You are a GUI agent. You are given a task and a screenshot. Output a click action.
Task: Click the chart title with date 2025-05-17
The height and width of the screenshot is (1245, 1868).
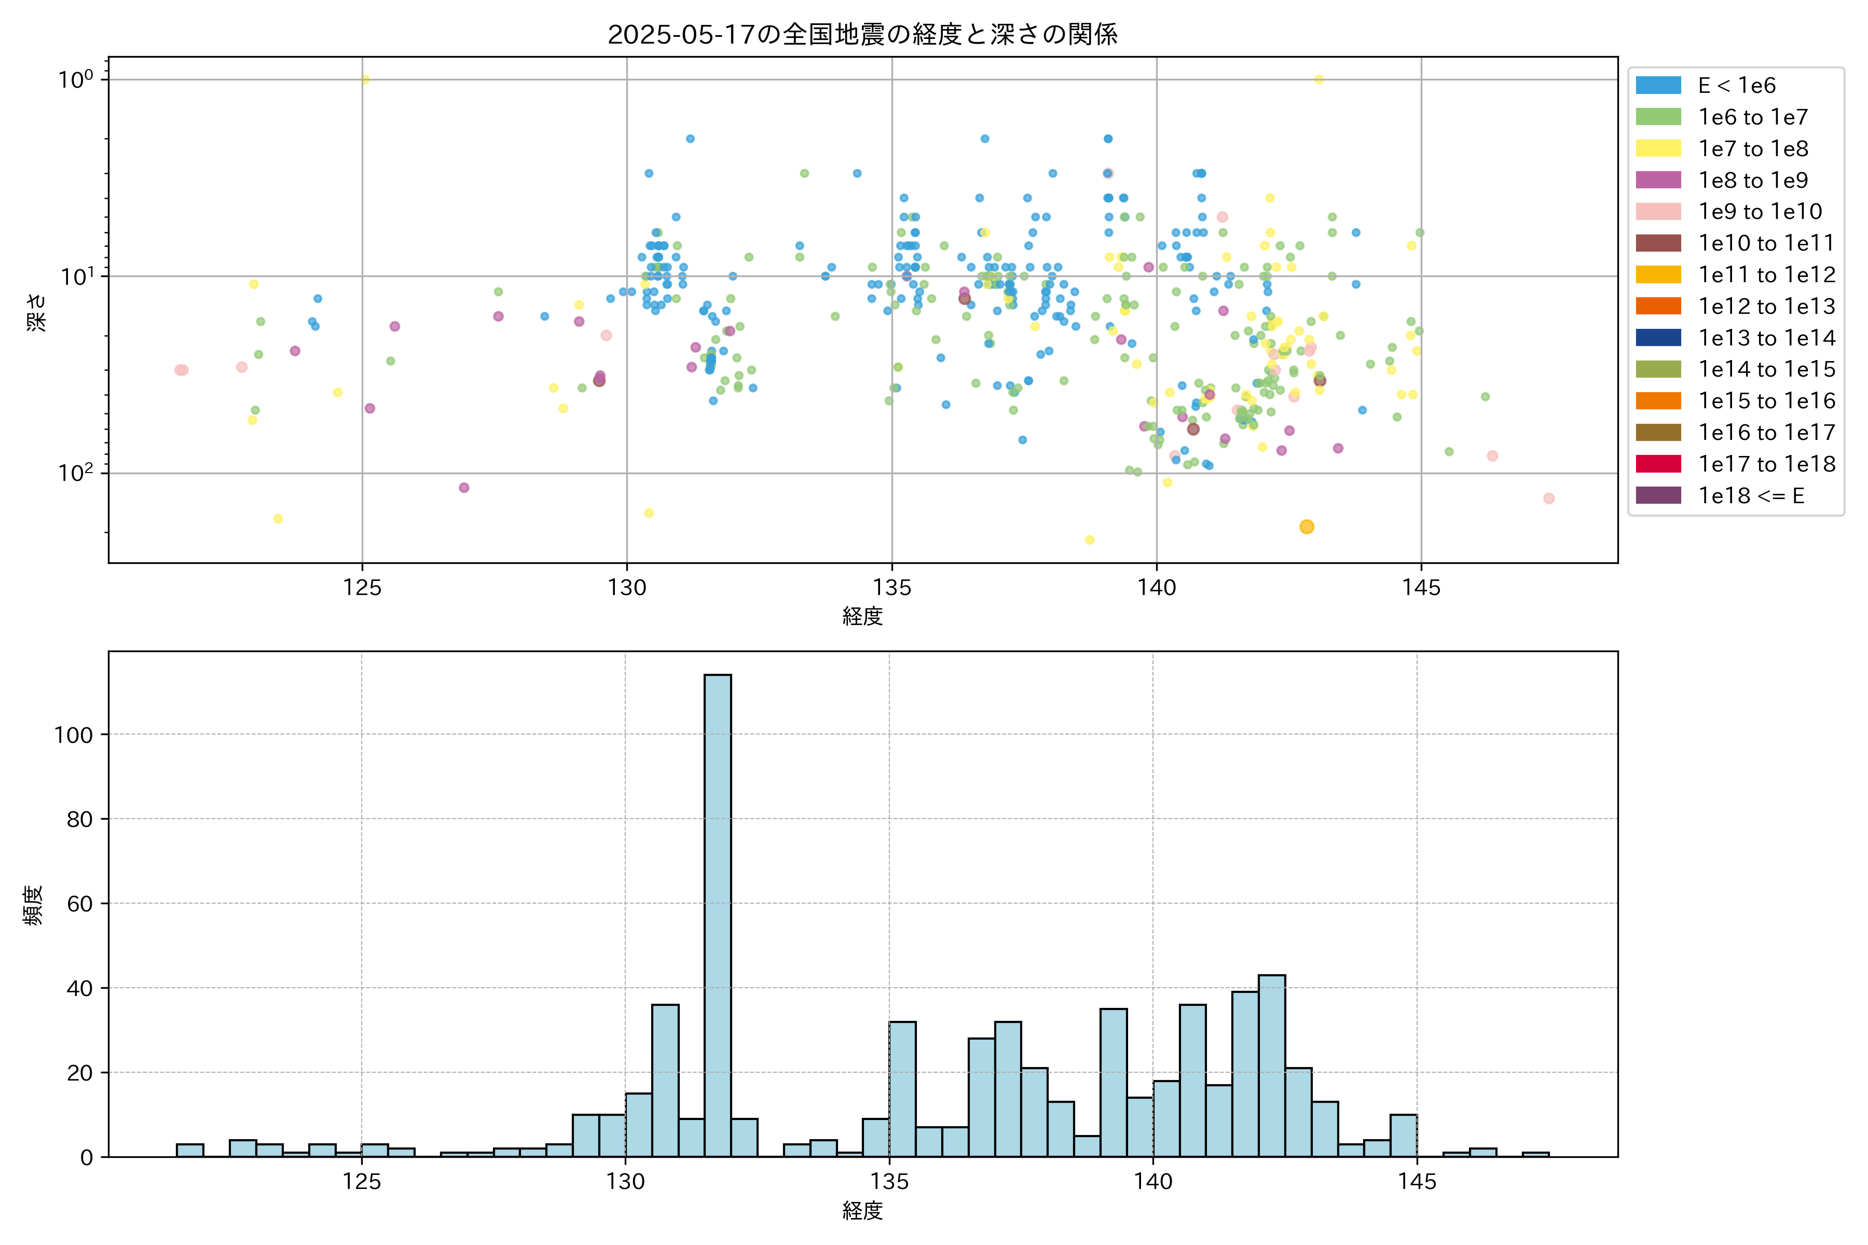point(862,34)
